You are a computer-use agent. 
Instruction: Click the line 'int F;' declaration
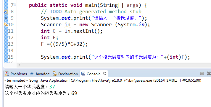pos(49,37)
